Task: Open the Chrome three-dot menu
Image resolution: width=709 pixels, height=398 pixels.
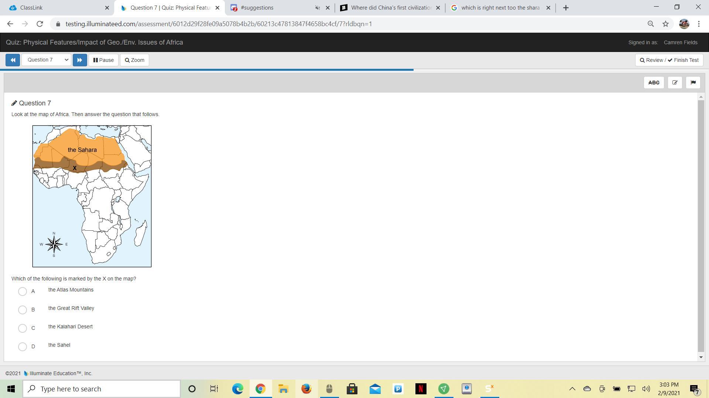Action: [699, 24]
